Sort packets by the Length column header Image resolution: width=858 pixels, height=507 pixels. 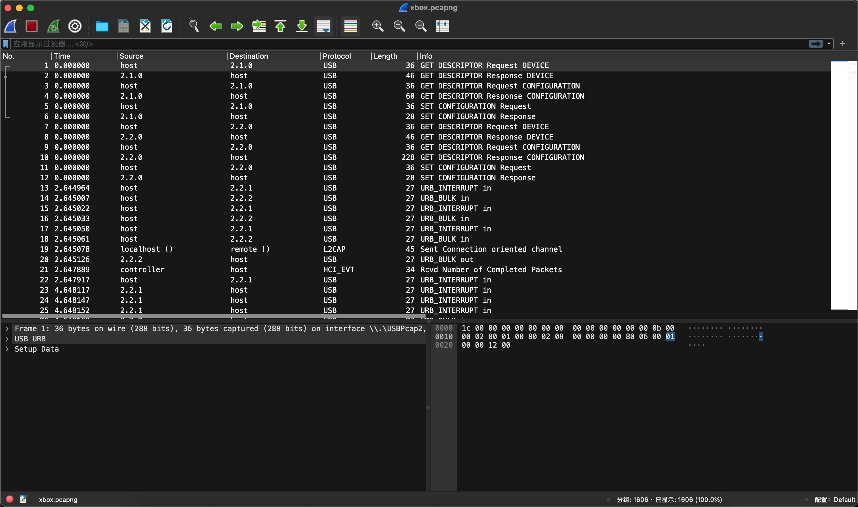[x=394, y=56]
